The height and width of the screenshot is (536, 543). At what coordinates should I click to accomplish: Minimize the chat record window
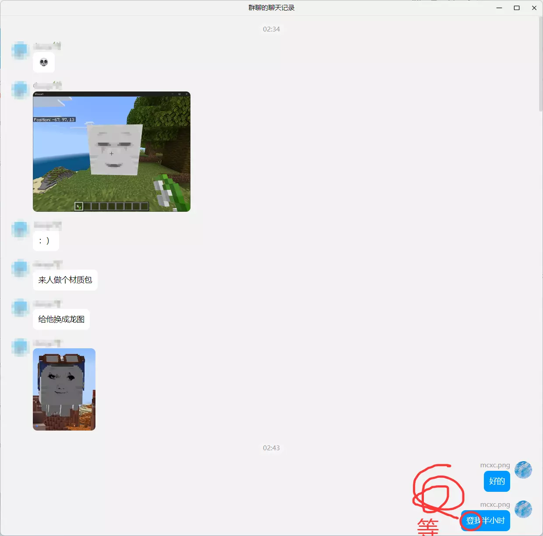[499, 8]
